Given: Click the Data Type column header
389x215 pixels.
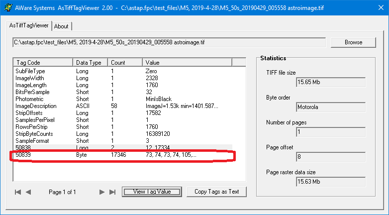Looking at the screenshot, I should (90, 63).
